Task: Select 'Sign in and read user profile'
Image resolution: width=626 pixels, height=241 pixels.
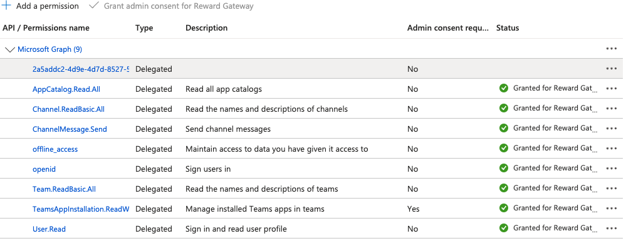Action: (x=236, y=229)
